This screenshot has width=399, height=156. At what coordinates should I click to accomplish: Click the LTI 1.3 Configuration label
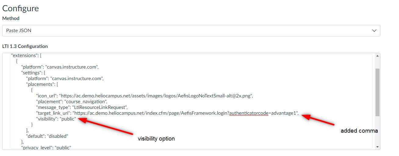25,46
